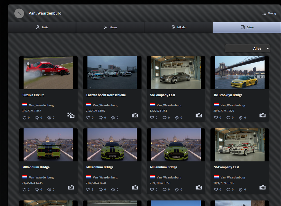Image resolution: width=281 pixels, height=206 pixels.
Task: Switch to the Profiel tab
Action: point(42,27)
